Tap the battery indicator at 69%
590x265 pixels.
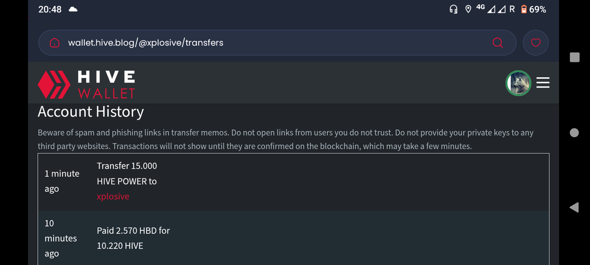point(533,9)
